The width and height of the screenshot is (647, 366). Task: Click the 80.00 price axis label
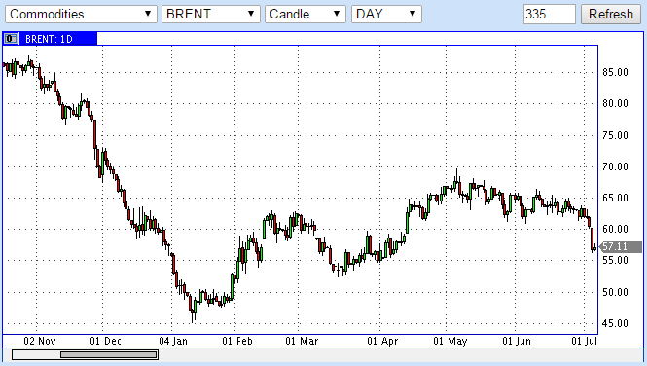(615, 103)
